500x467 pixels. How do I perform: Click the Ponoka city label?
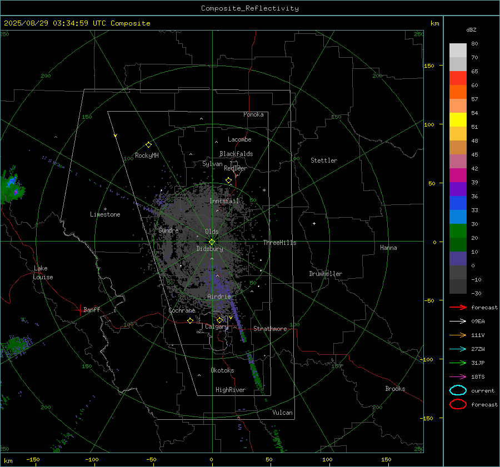tap(253, 114)
